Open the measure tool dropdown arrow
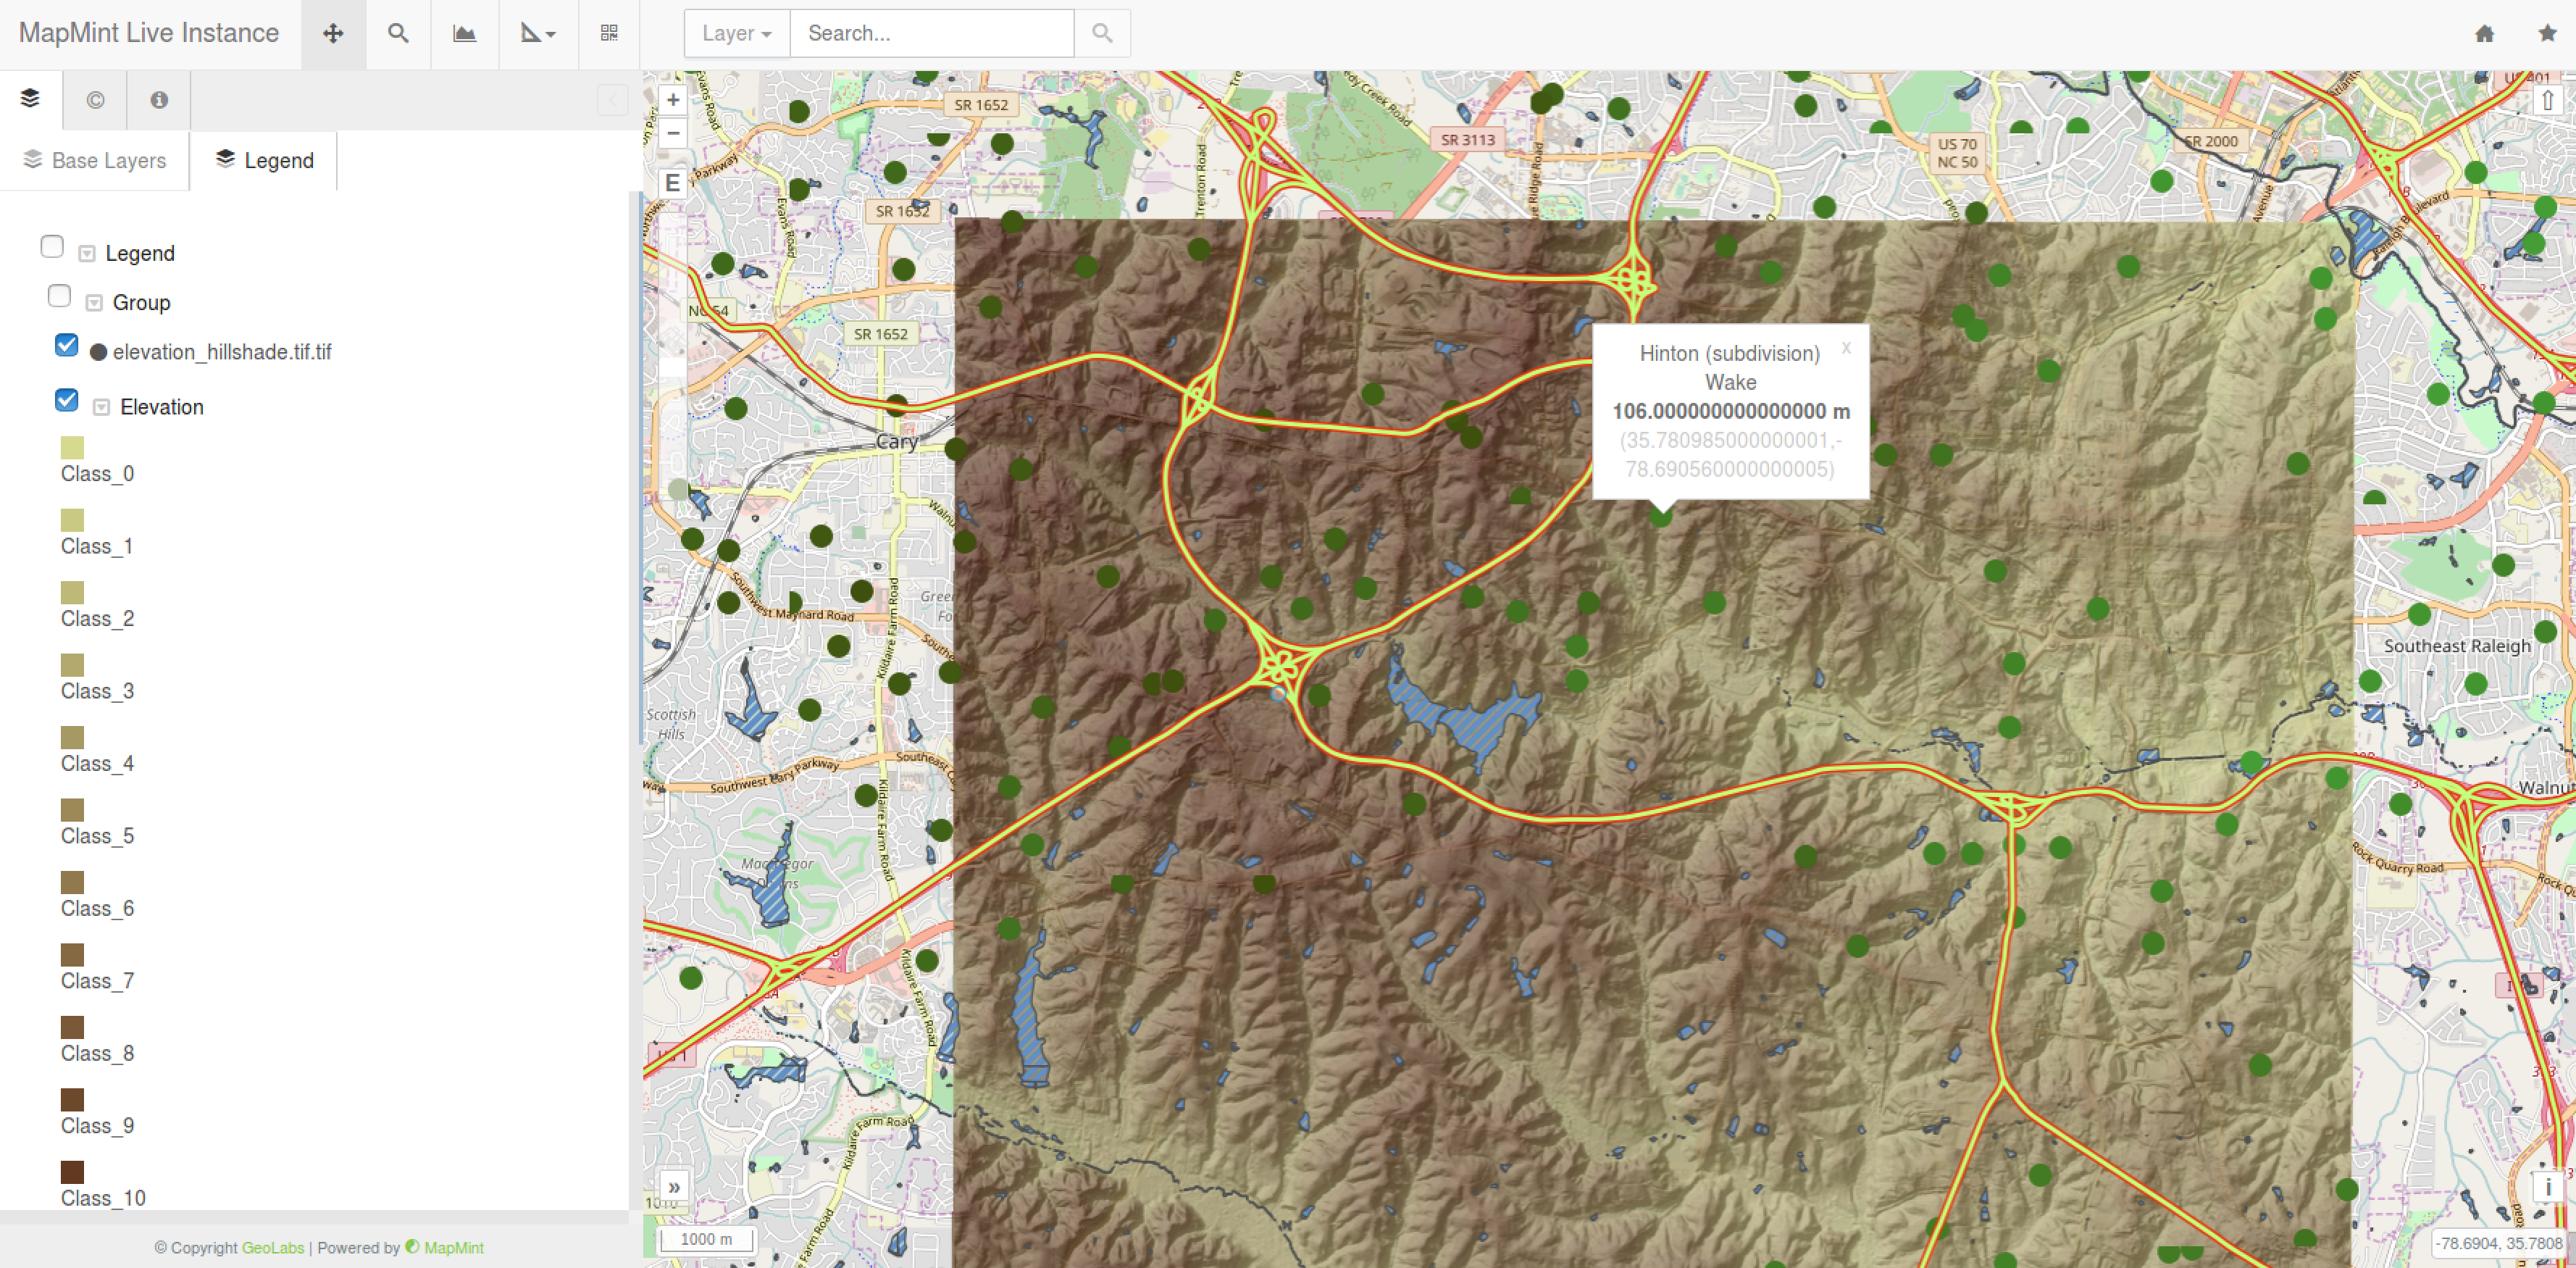The height and width of the screenshot is (1268, 2576). (552, 33)
